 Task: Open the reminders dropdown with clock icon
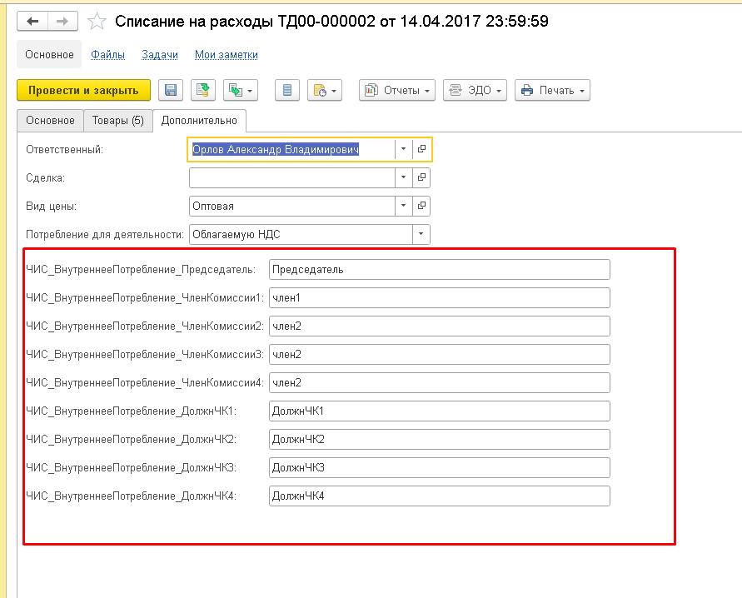coord(325,90)
